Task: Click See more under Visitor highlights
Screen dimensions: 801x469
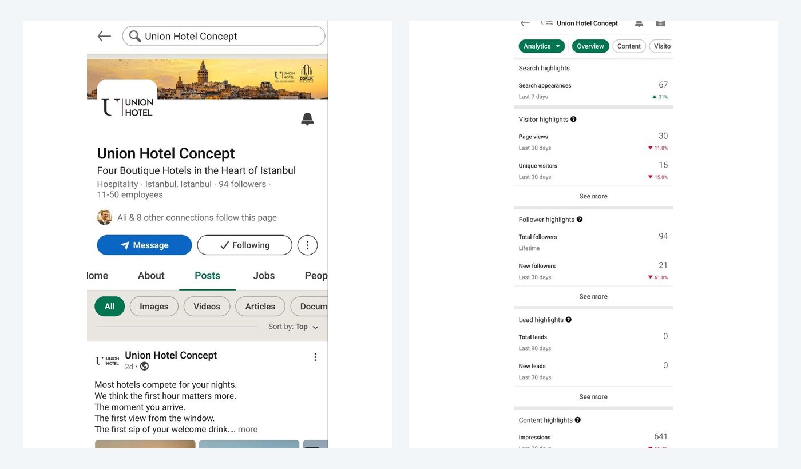Action: click(x=593, y=196)
